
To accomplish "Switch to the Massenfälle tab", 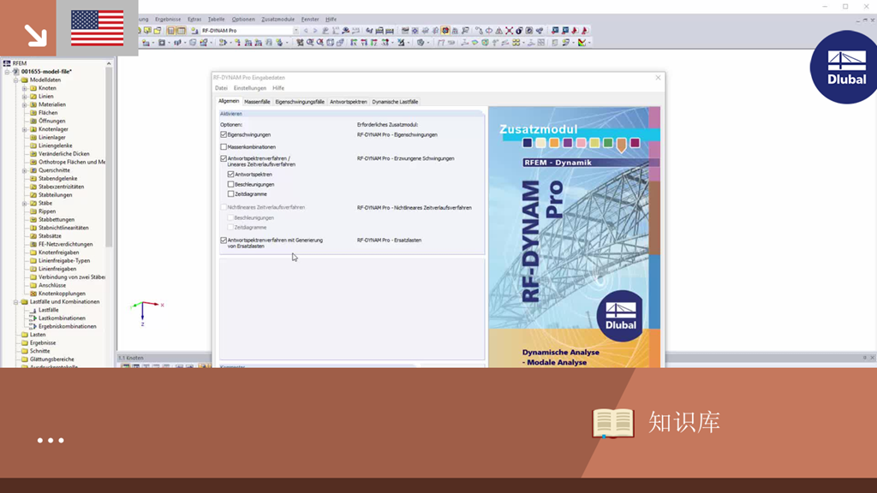I will coord(257,102).
